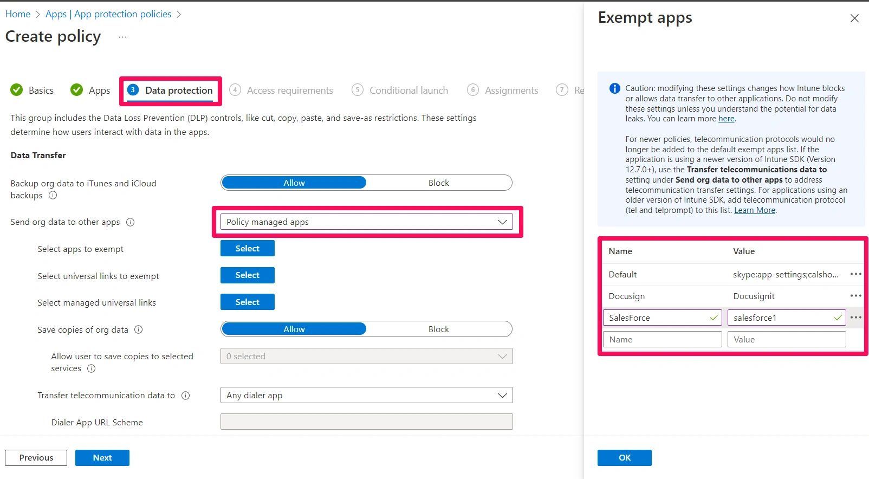Open more options for Docusign row
The width and height of the screenshot is (869, 479).
tap(855, 296)
